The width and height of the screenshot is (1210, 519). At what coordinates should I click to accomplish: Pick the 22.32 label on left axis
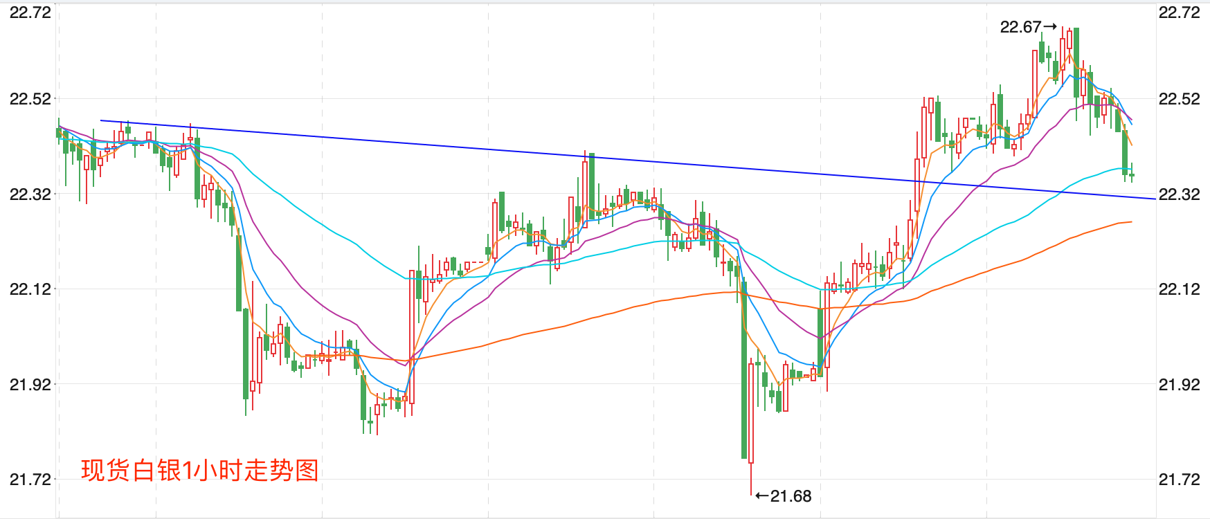[30, 194]
